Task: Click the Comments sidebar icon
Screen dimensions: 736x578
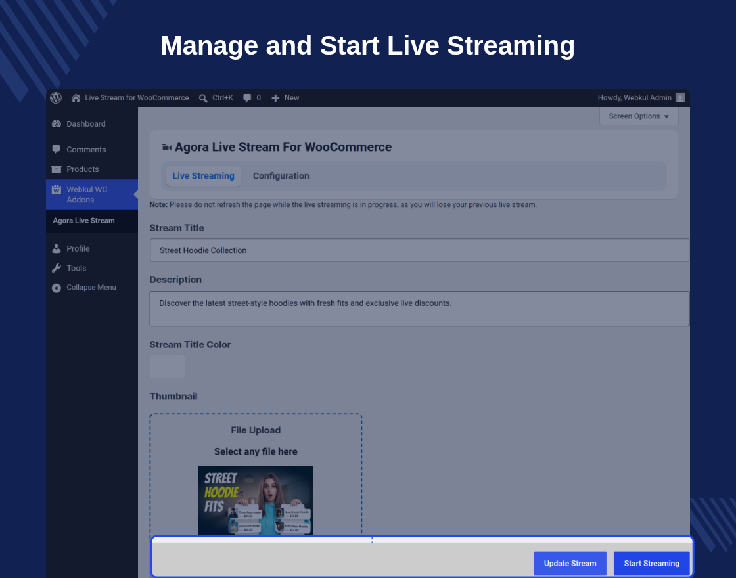Action: (x=57, y=150)
